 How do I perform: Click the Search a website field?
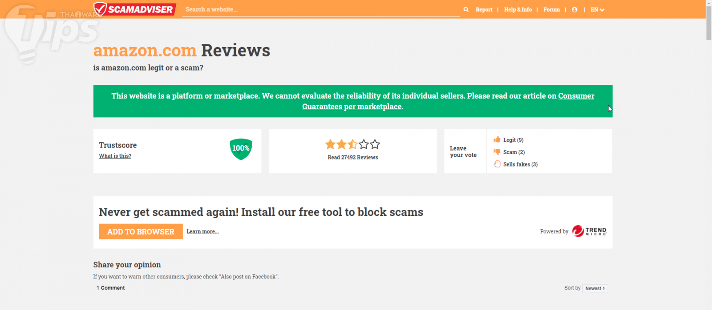[x=320, y=9]
